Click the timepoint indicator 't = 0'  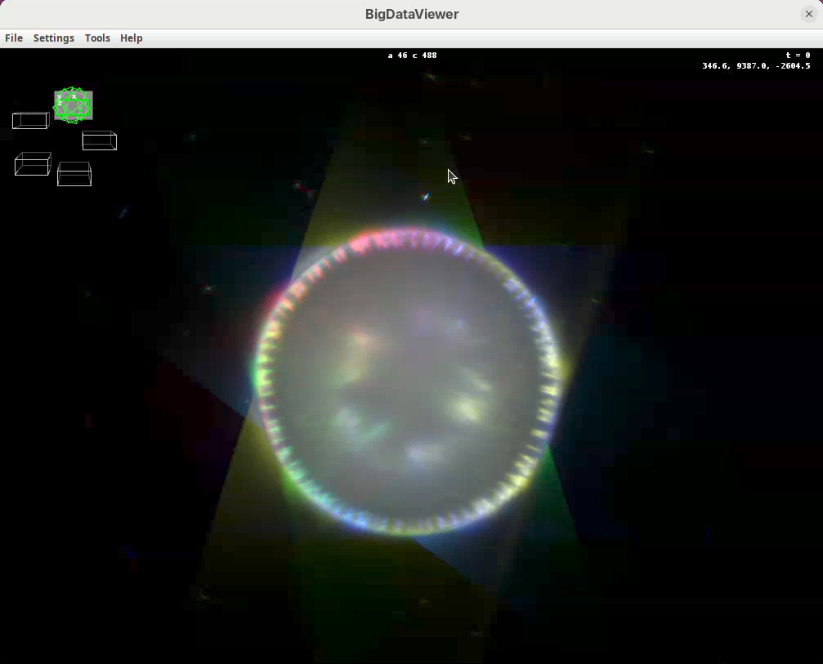tap(797, 56)
